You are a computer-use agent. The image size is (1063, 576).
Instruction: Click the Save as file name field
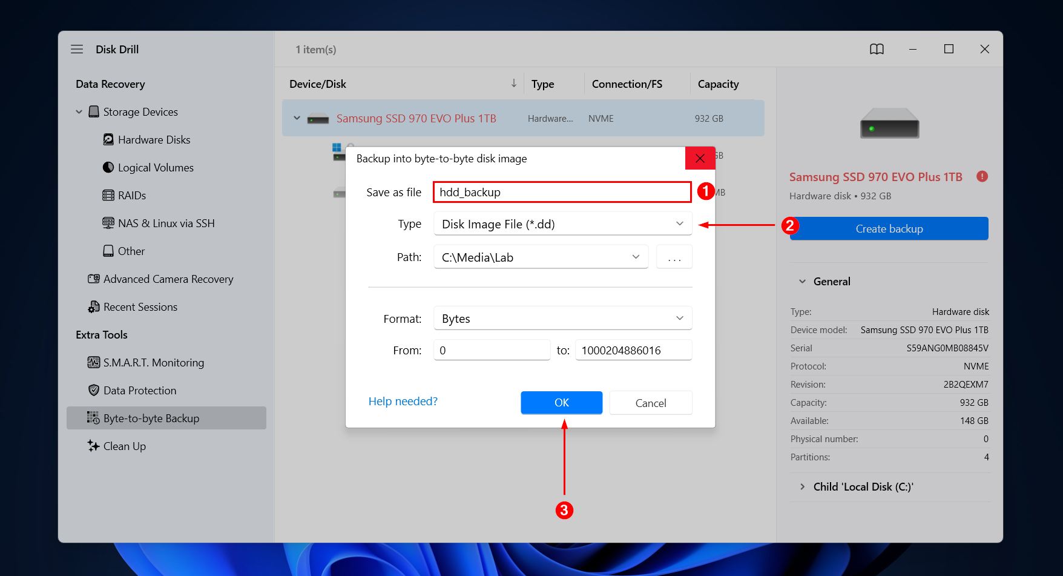562,192
